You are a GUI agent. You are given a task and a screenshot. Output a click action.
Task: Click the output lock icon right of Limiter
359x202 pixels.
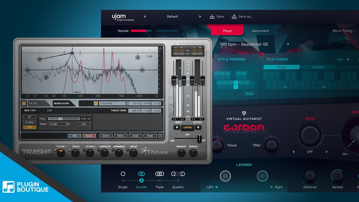click(x=199, y=127)
